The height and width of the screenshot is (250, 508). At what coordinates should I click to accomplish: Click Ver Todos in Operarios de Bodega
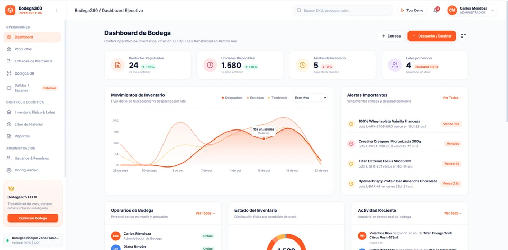(x=205, y=213)
